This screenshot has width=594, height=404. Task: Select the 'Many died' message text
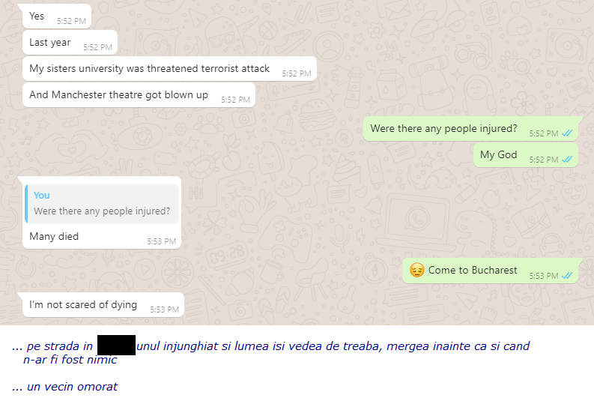(x=54, y=237)
